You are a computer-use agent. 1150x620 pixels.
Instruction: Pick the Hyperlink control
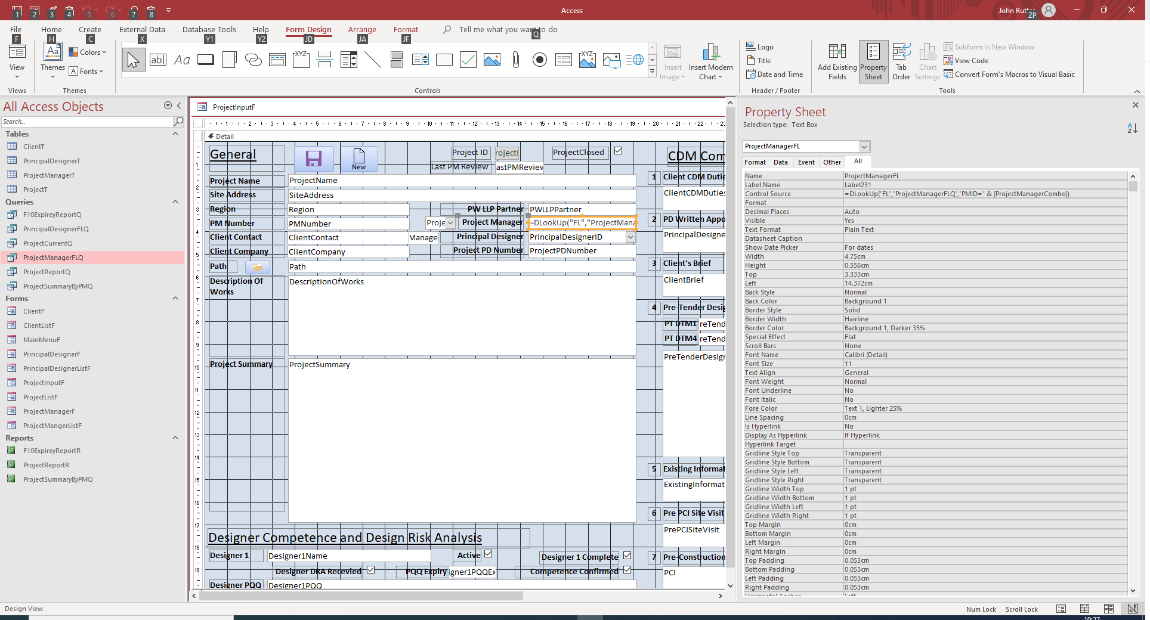click(x=254, y=60)
